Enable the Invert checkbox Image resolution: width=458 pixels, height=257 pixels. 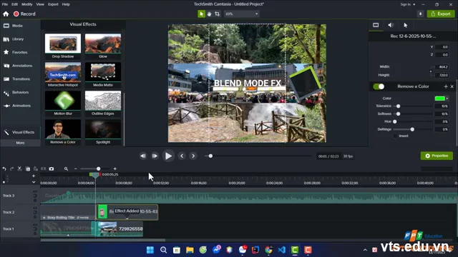396,136
